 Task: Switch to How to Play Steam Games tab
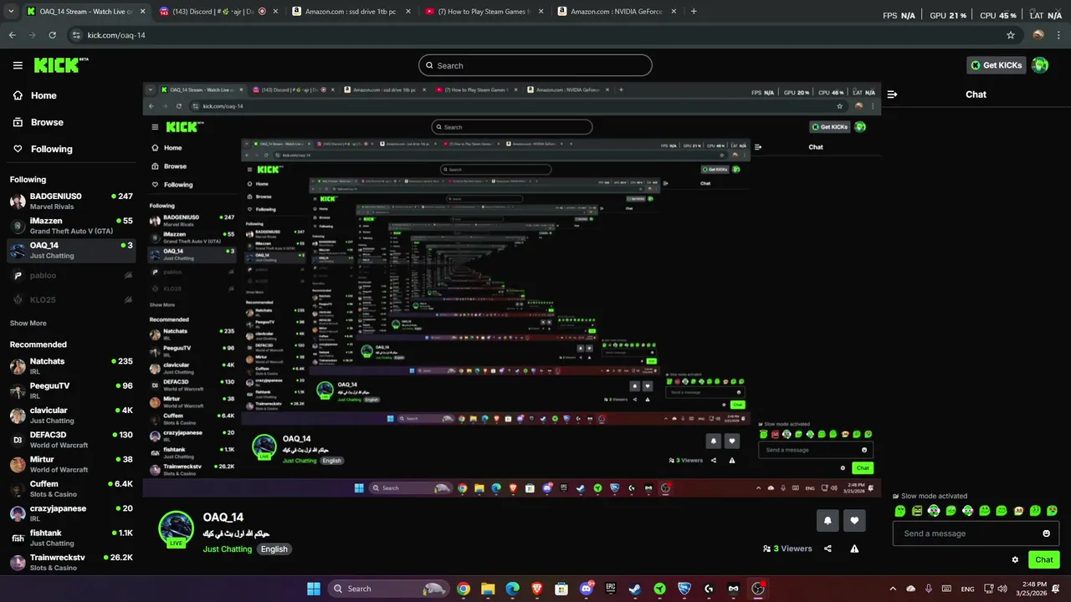[482, 12]
